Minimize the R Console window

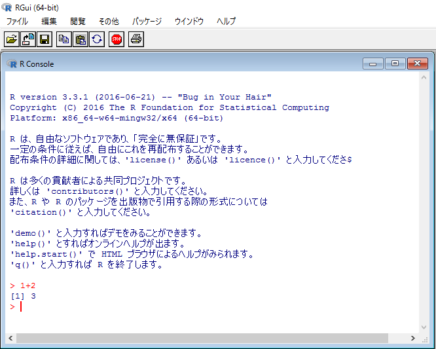point(373,64)
